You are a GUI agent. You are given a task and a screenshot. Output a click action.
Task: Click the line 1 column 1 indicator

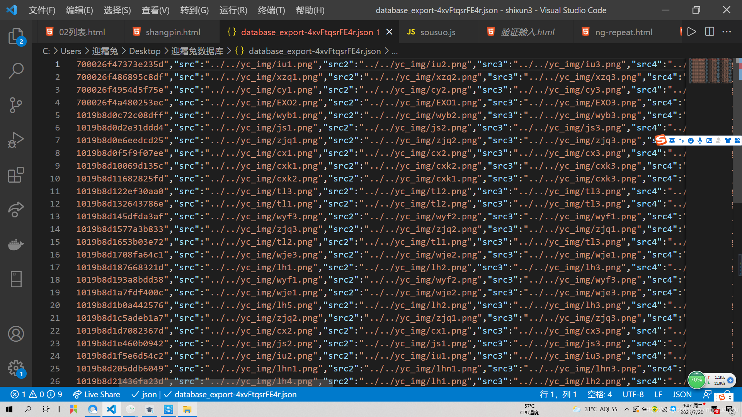click(558, 395)
